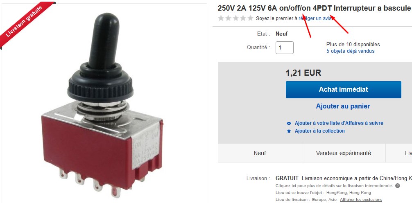The width and height of the screenshot is (412, 203).
Task: Click Ajouter au panier
Action: pos(343,106)
